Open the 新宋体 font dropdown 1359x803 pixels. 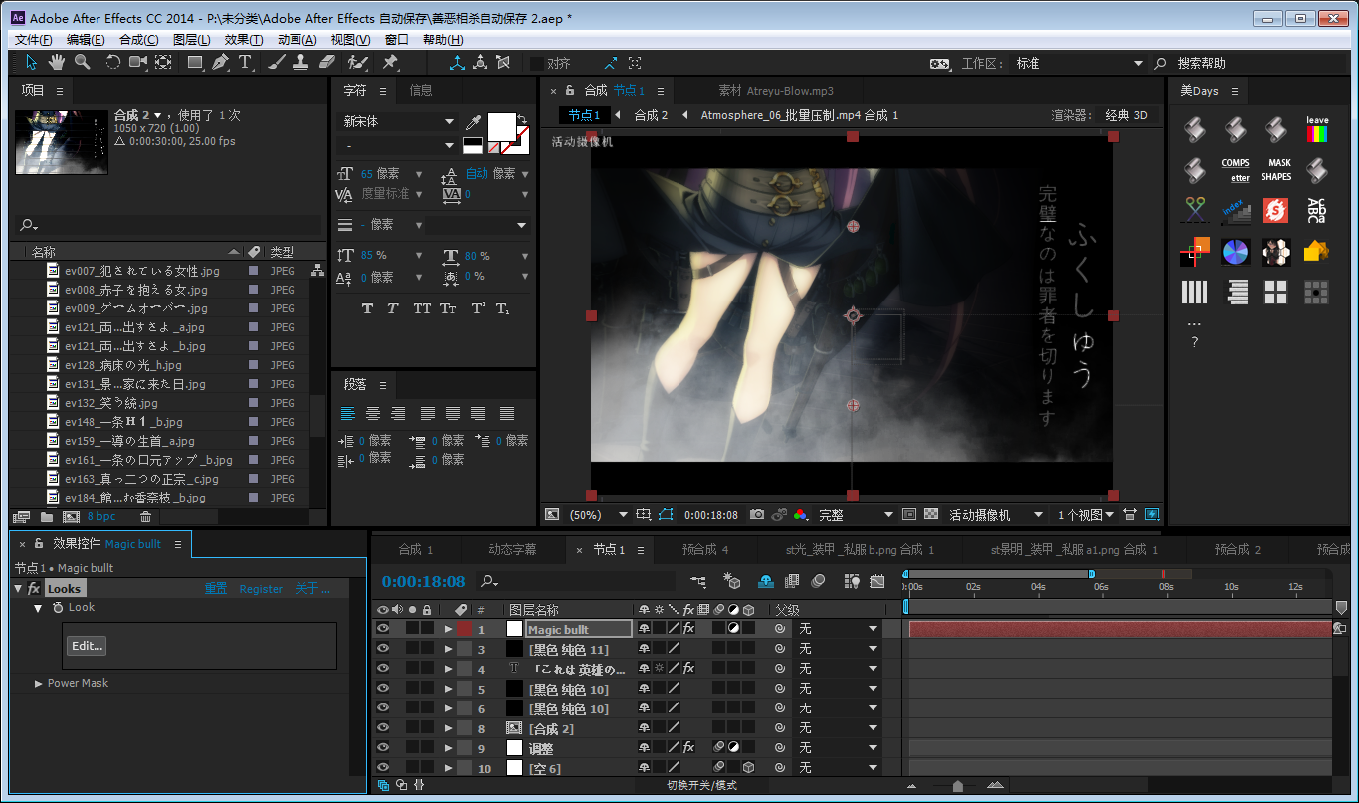pyautogui.click(x=398, y=121)
